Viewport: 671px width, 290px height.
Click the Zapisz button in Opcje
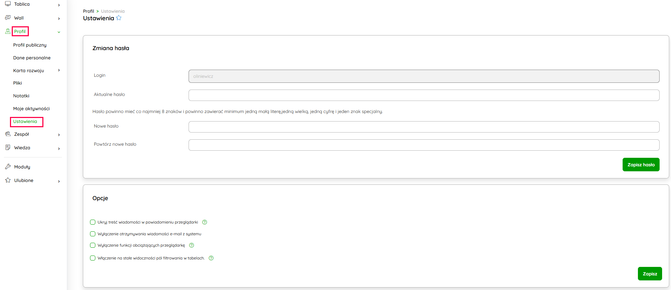[650, 274]
